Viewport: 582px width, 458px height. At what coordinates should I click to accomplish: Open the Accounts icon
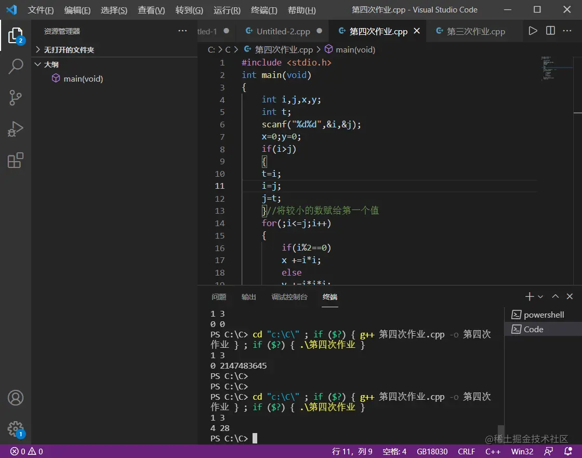[16, 398]
